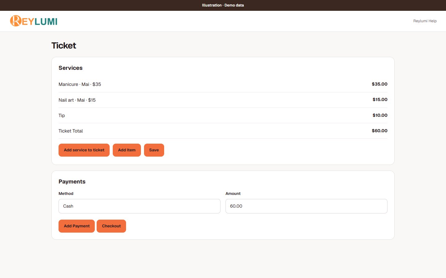Click Add service to ticket button
This screenshot has height=278, width=446.
pyautogui.click(x=84, y=150)
